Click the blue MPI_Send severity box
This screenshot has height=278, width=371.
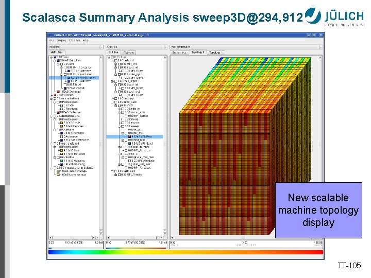(x=130, y=144)
